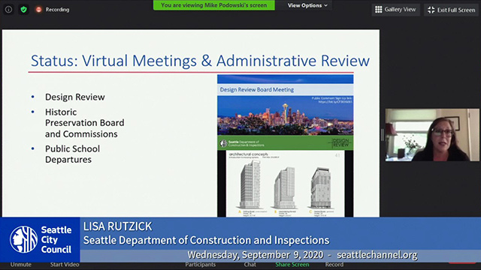Image resolution: width=481 pixels, height=270 pixels.
Task: Click the Gallery View grid icon
Action: pos(379,10)
